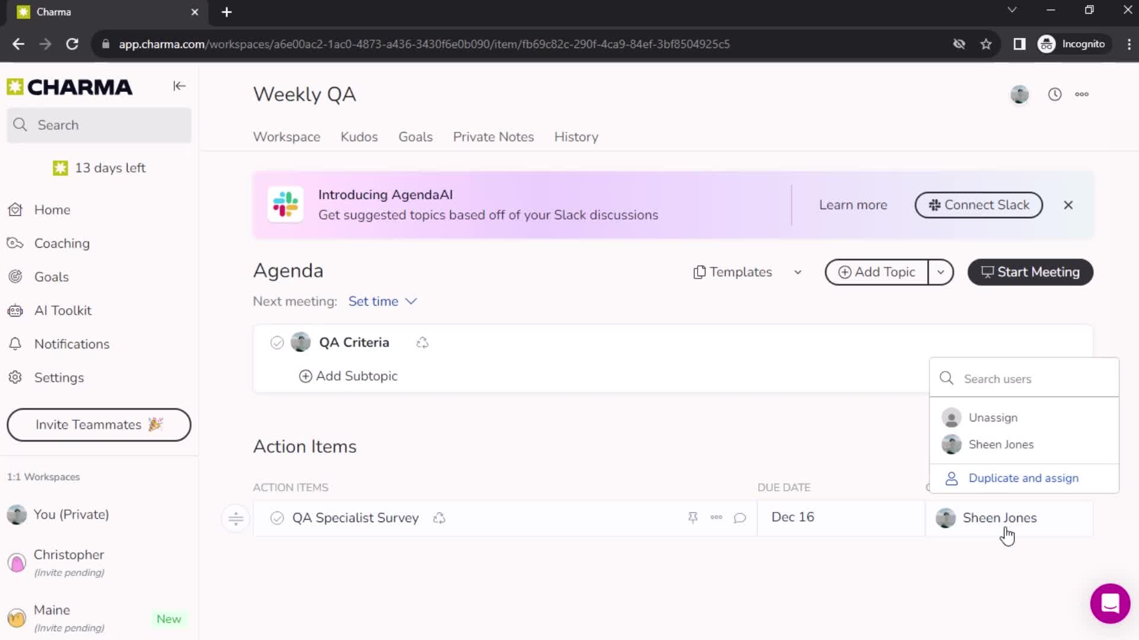Viewport: 1139px width, 640px height.
Task: Expand the Next meeting Set time dropdown
Action: tap(382, 301)
